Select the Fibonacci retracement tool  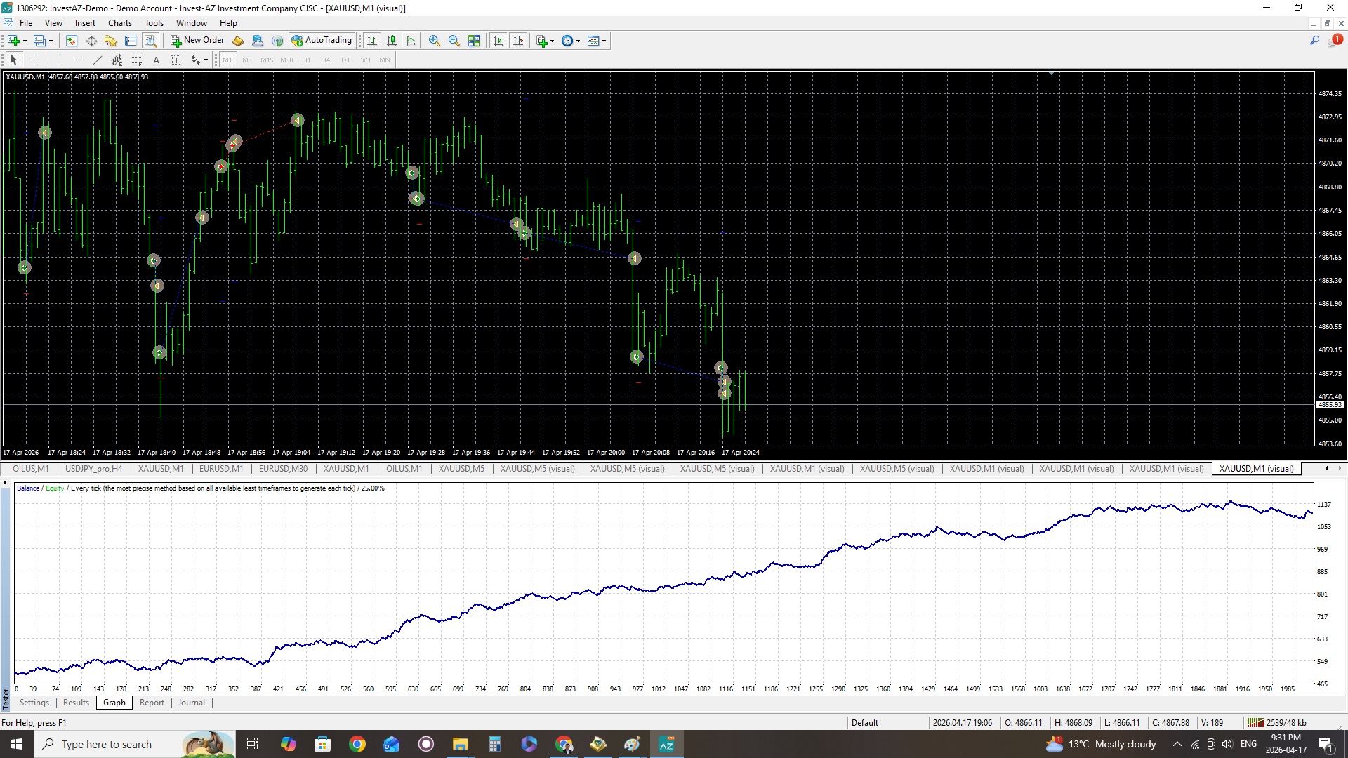(137, 60)
